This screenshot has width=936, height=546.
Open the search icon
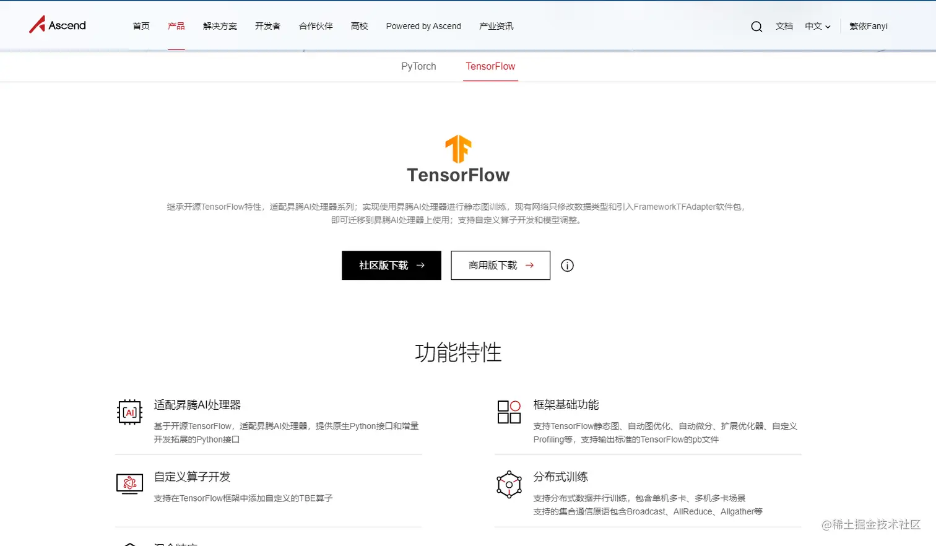(x=756, y=27)
